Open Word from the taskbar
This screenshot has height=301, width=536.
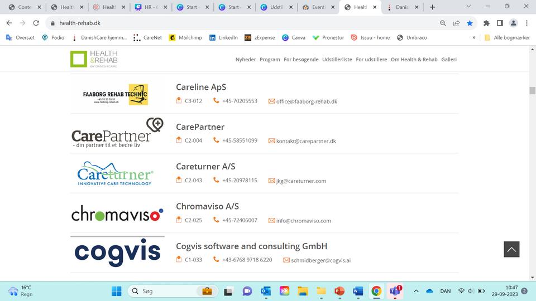tap(358, 291)
